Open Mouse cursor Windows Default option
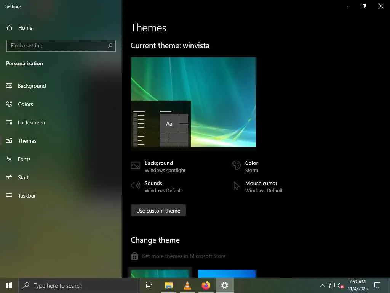390x293 pixels. point(257,187)
